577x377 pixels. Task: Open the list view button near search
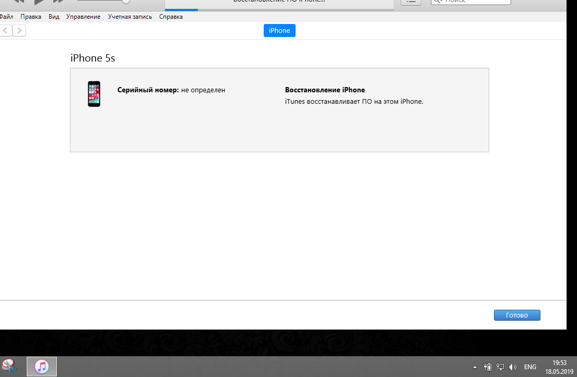click(x=410, y=2)
